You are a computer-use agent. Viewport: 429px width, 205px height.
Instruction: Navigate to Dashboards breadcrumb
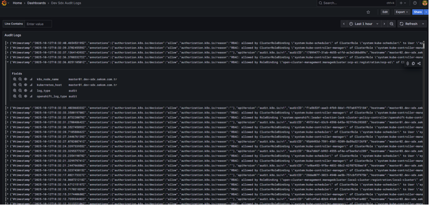36,3
